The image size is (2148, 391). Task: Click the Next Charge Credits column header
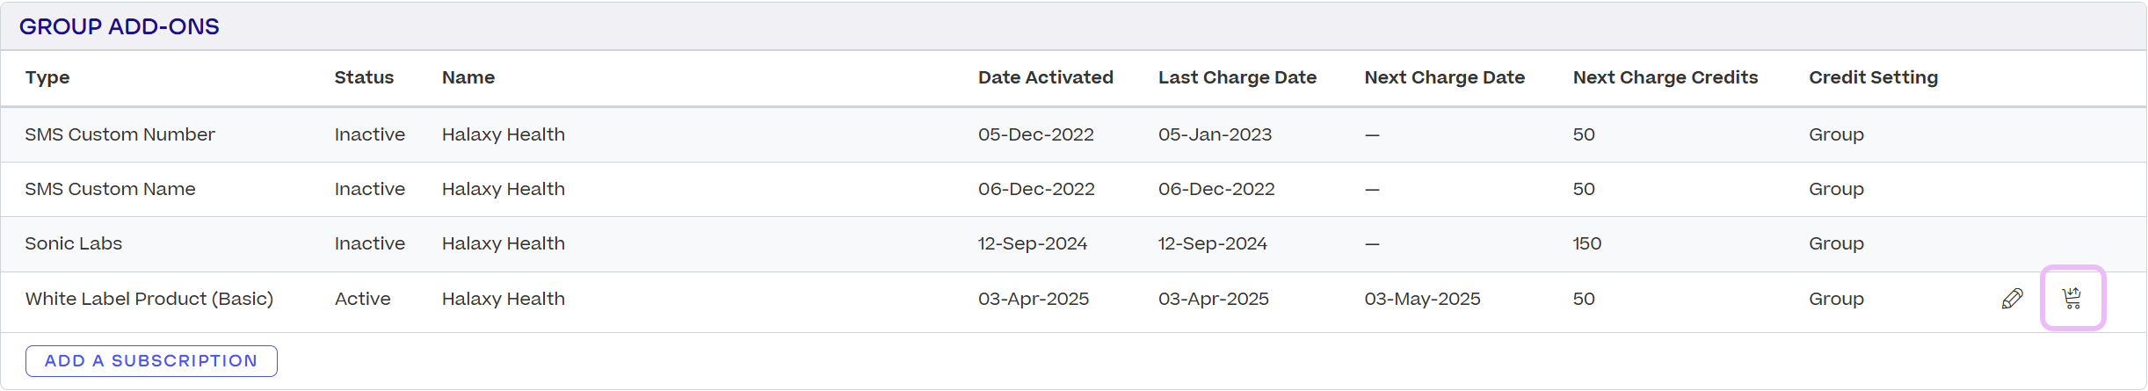[1665, 77]
